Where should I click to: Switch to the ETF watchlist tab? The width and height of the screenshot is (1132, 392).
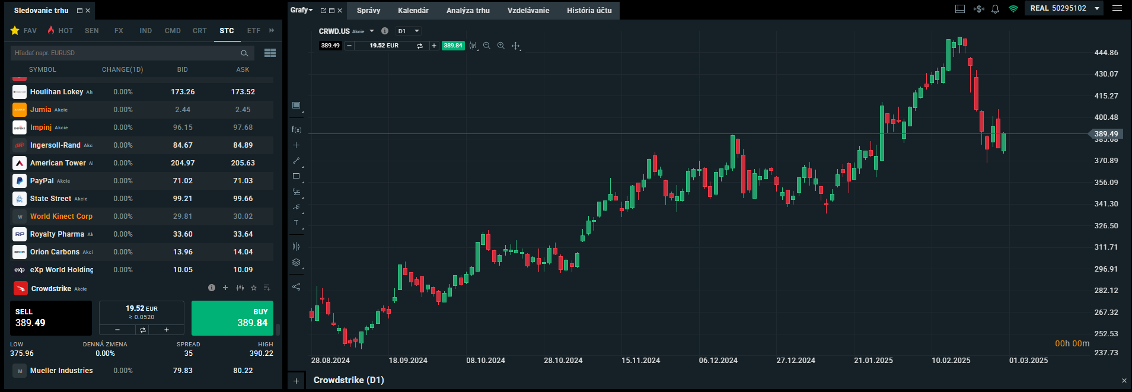253,31
